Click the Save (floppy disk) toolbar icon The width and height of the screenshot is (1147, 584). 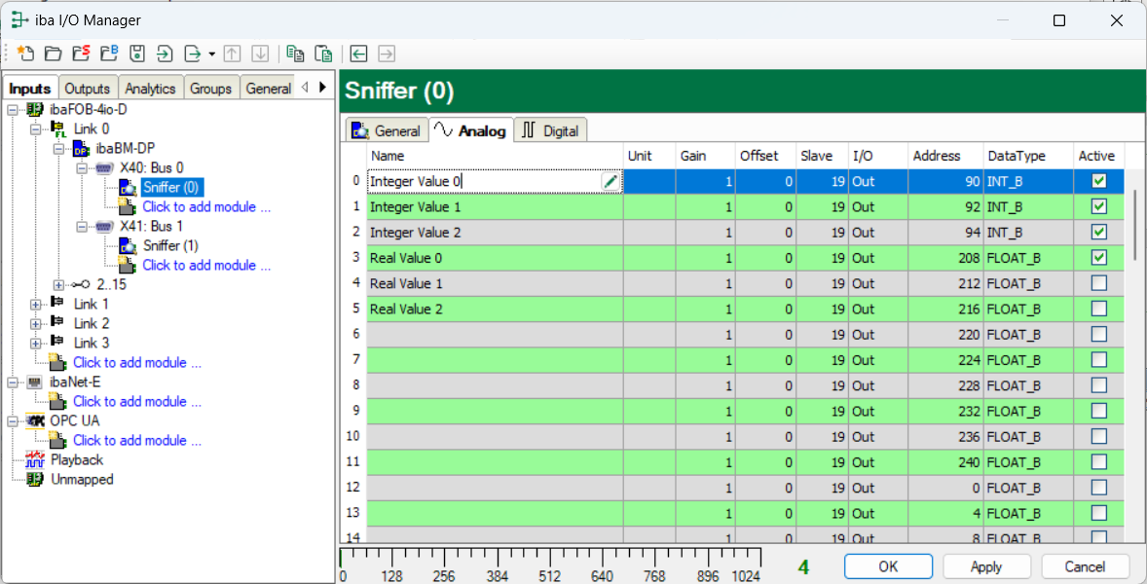137,54
